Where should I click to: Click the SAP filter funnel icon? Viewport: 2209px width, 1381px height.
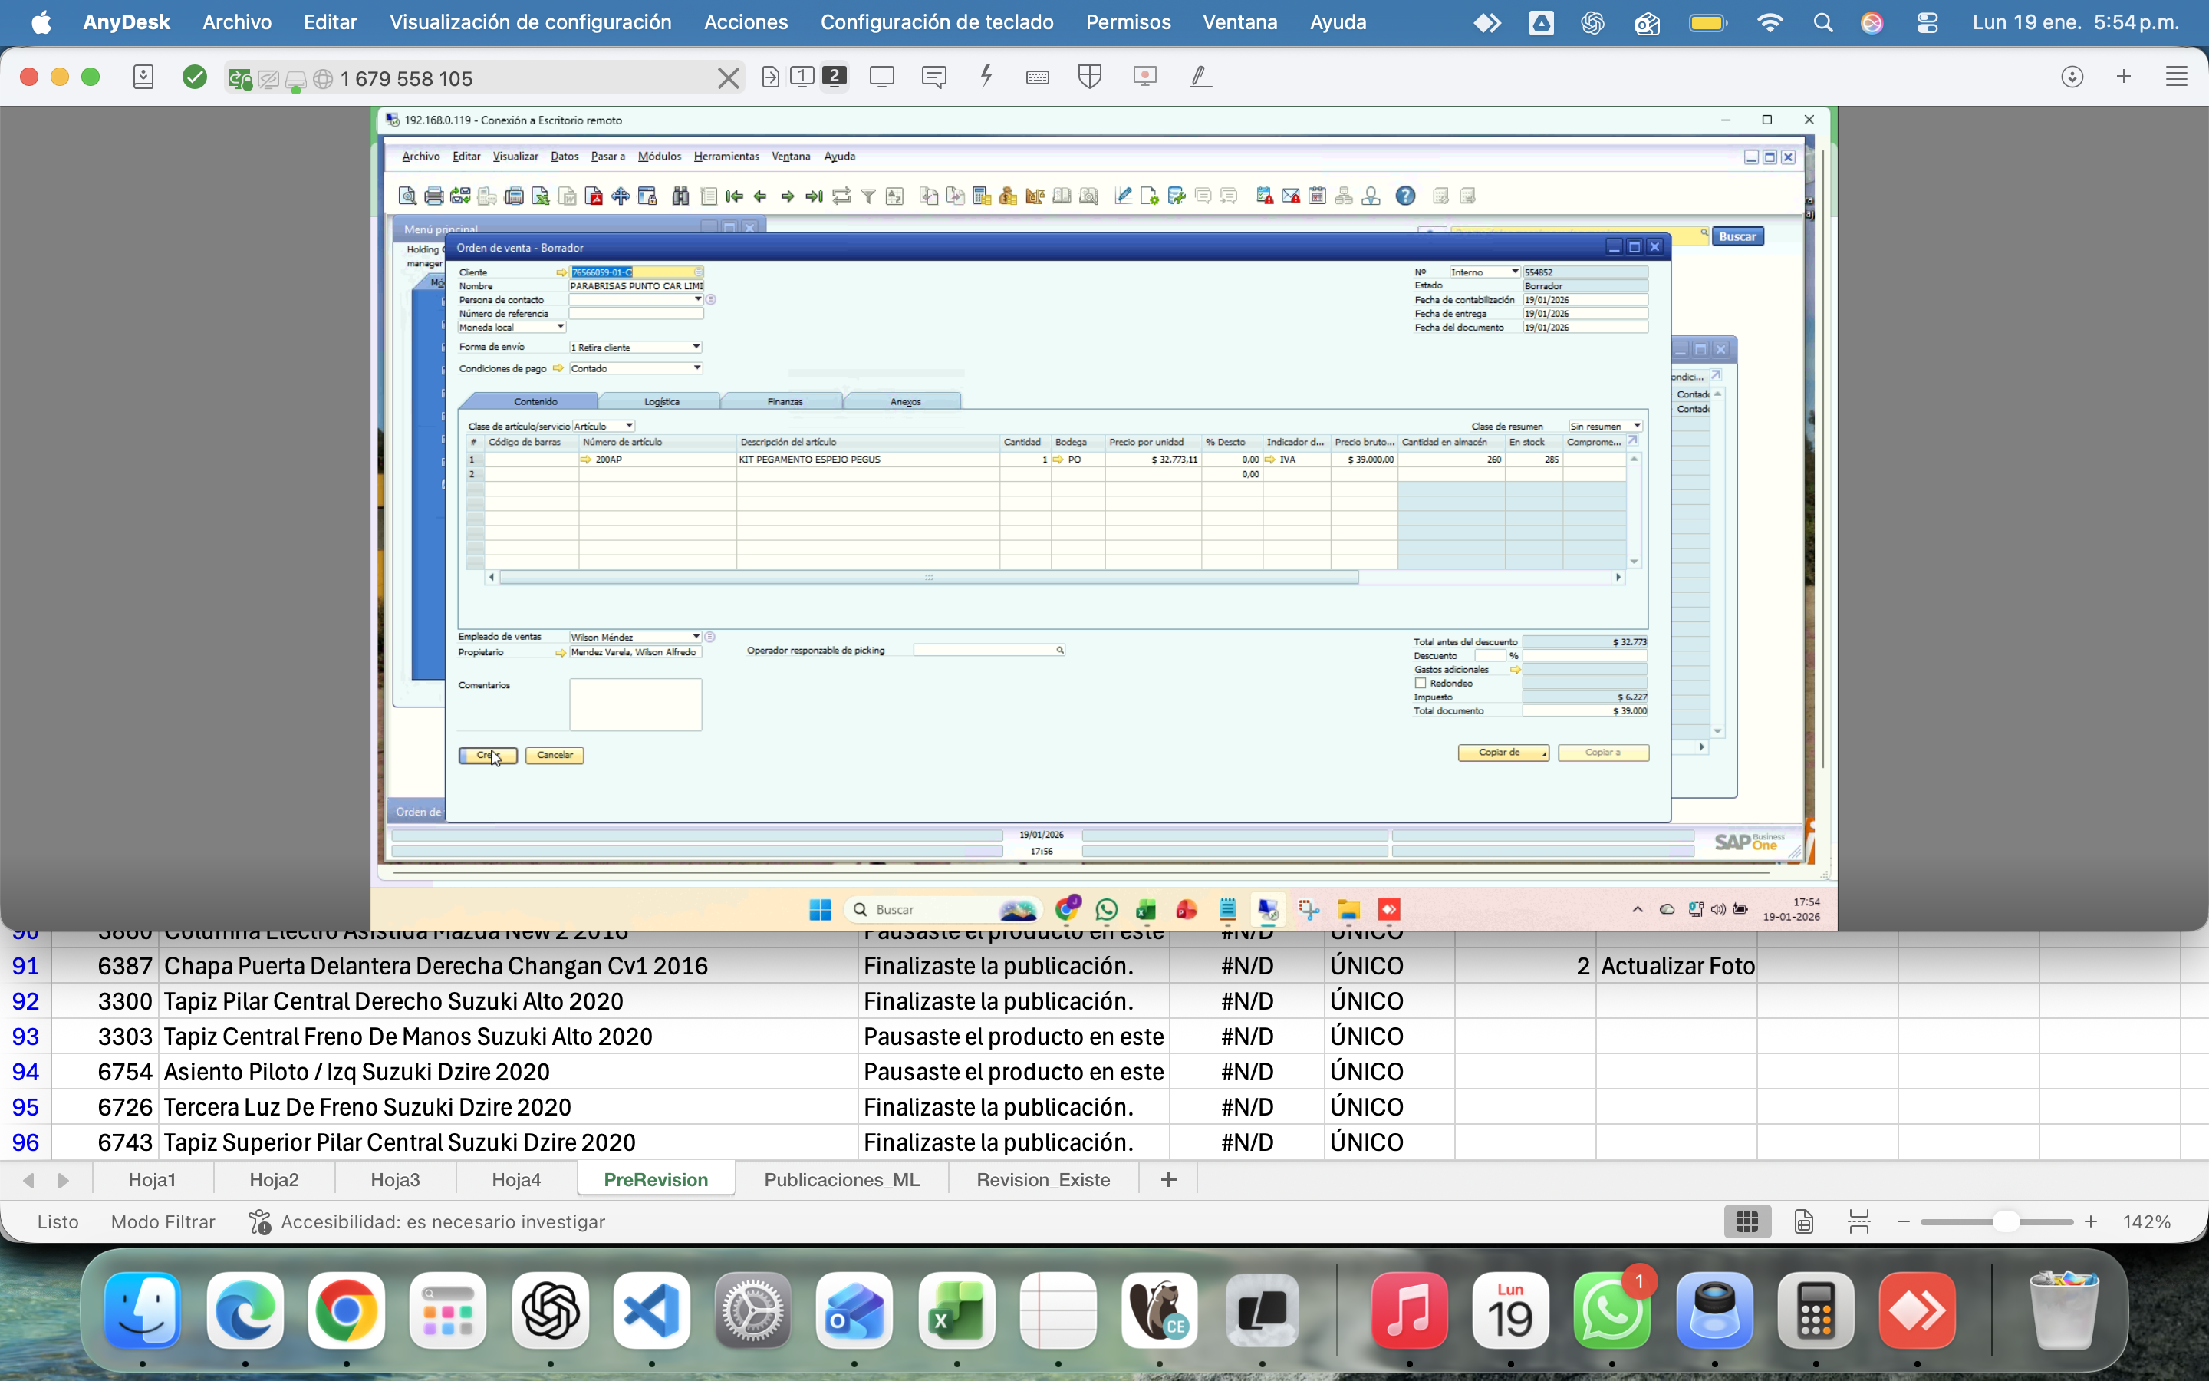(x=868, y=196)
